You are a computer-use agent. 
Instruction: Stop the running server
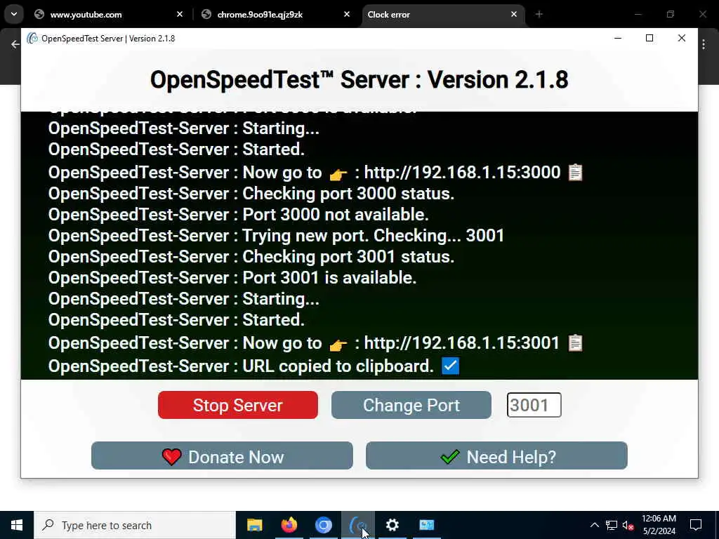[x=237, y=405]
